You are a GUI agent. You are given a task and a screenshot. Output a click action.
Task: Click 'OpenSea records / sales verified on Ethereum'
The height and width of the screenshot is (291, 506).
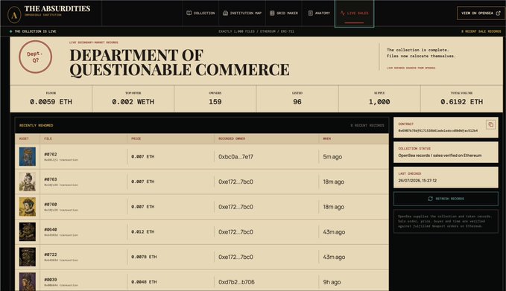pyautogui.click(x=440, y=156)
